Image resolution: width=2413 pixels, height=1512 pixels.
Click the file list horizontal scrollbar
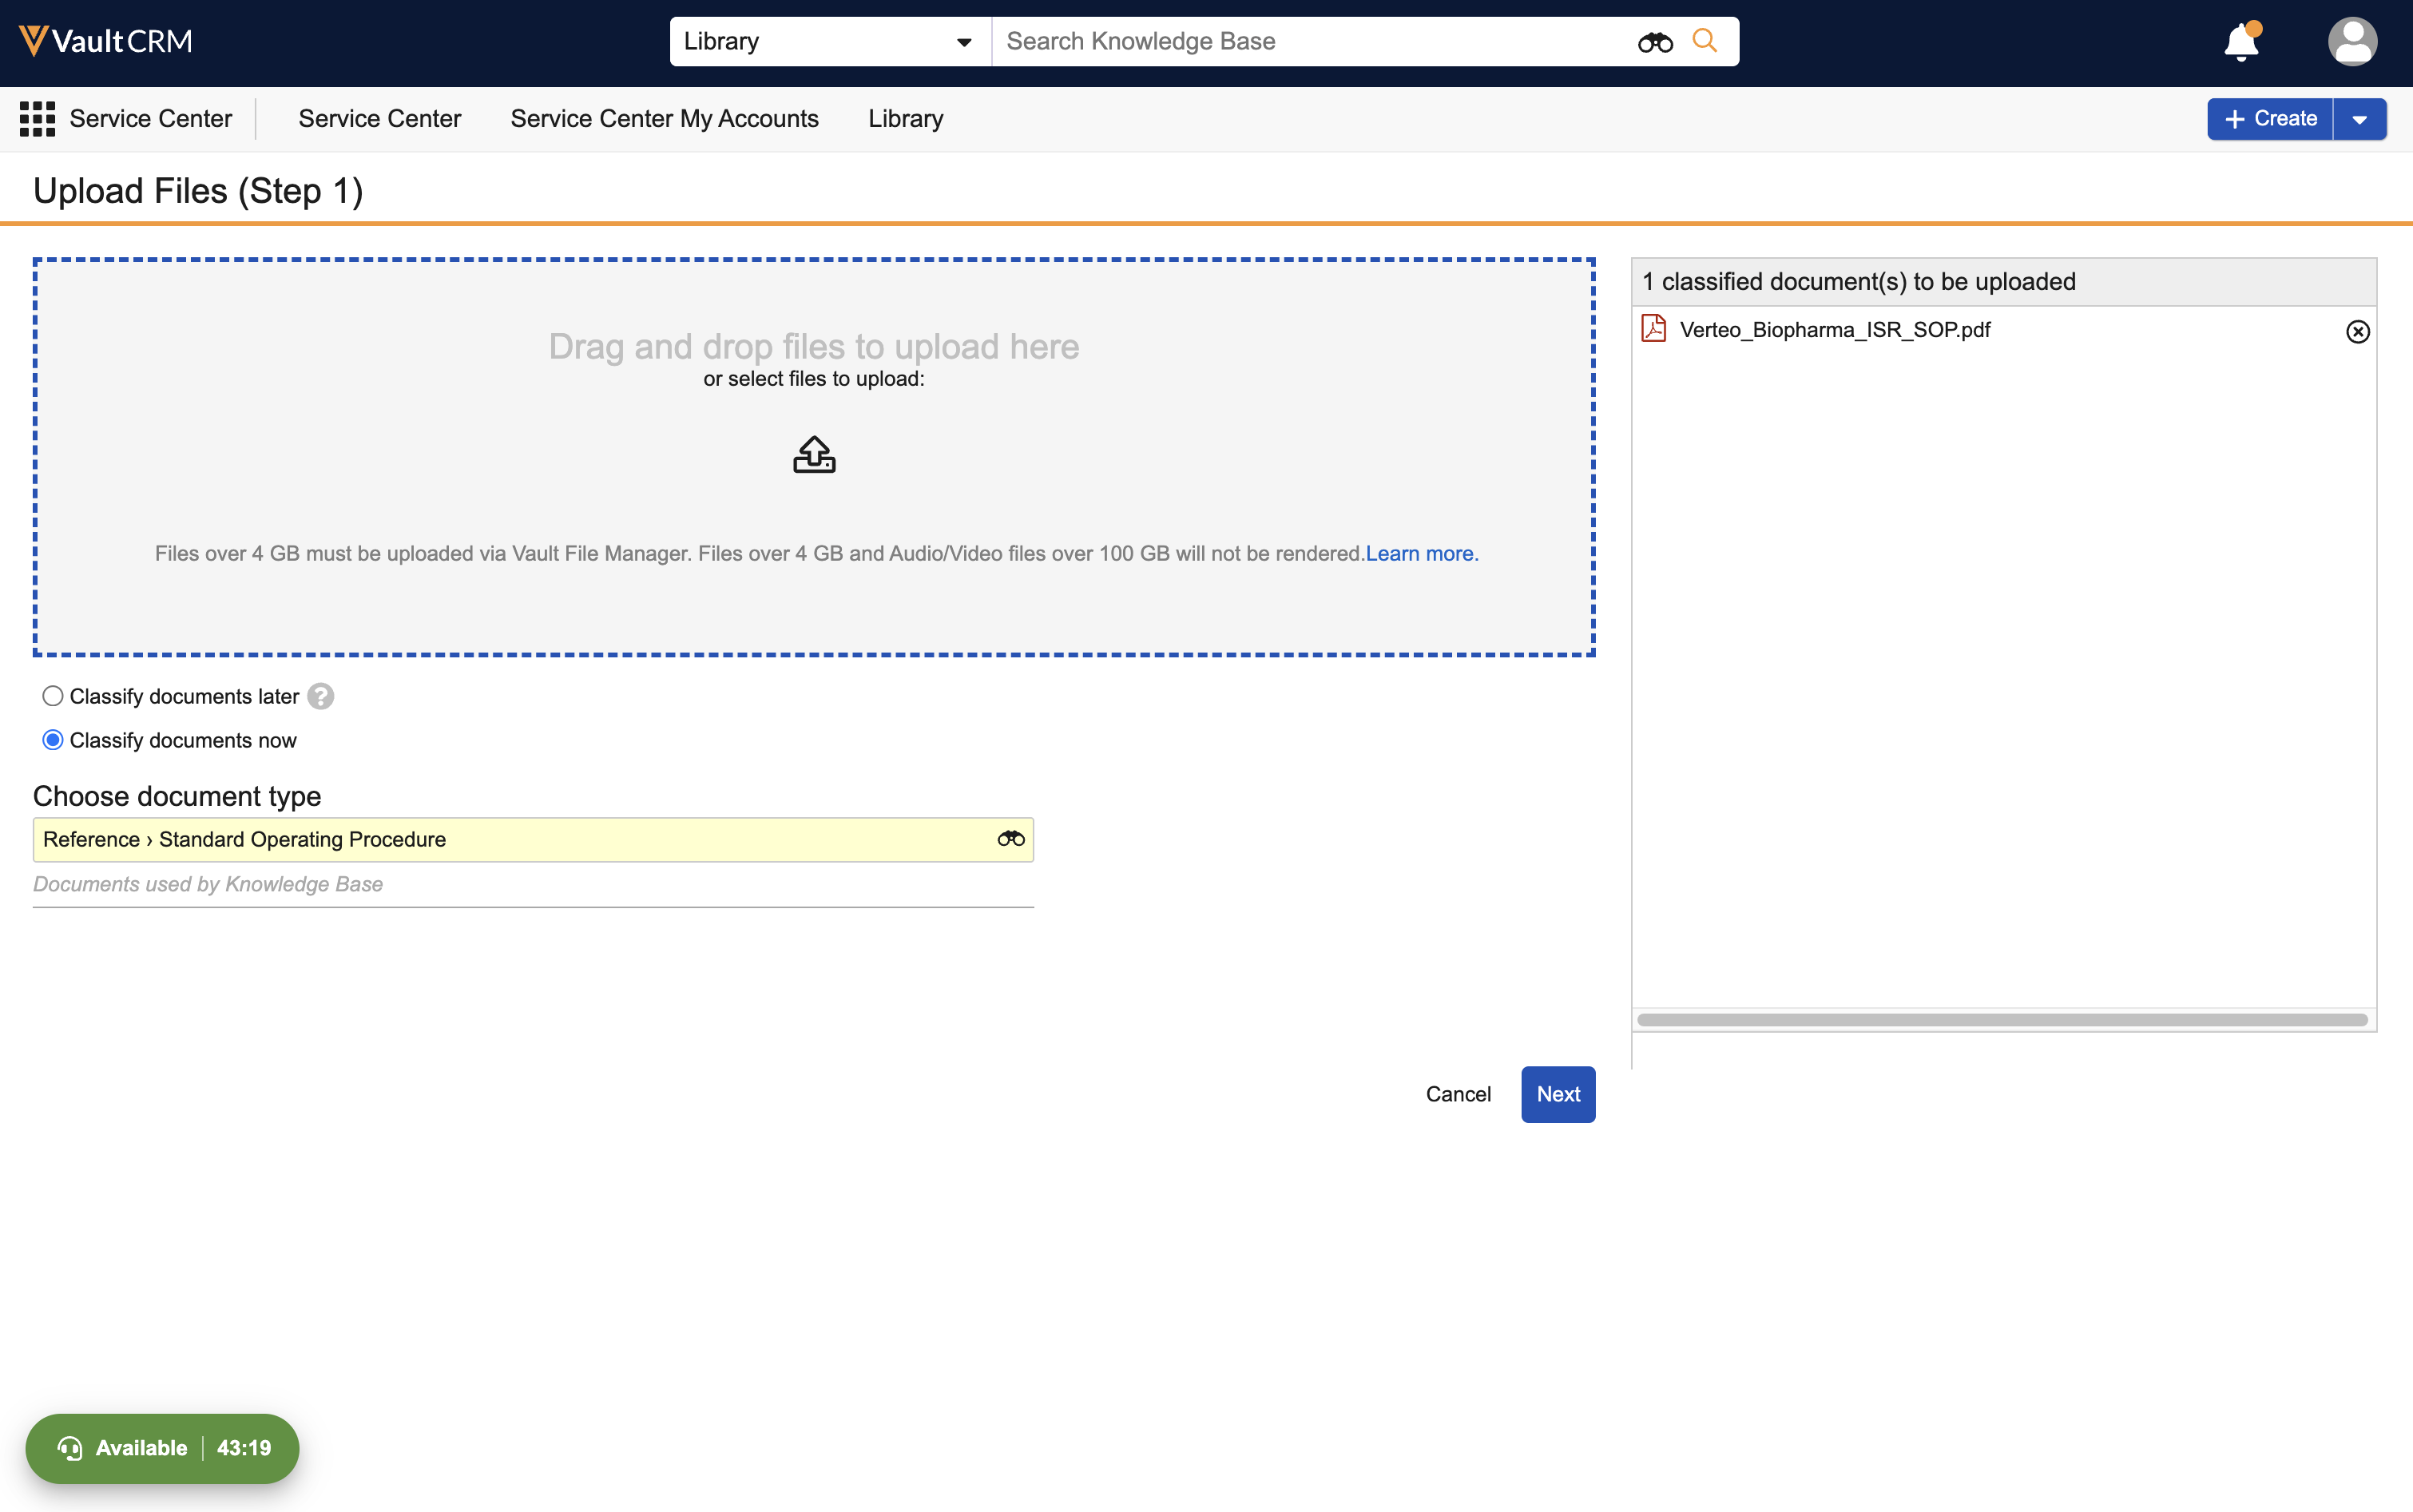2002,1020
